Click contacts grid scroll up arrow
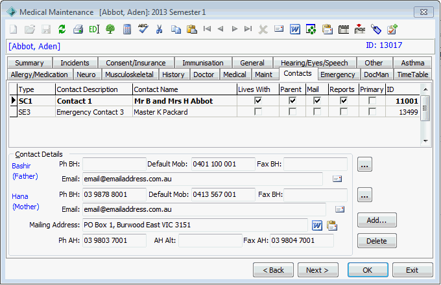The height and width of the screenshot is (285, 441). tap(425, 89)
